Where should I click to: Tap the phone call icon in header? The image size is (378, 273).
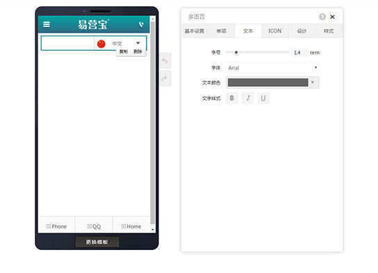coord(142,24)
